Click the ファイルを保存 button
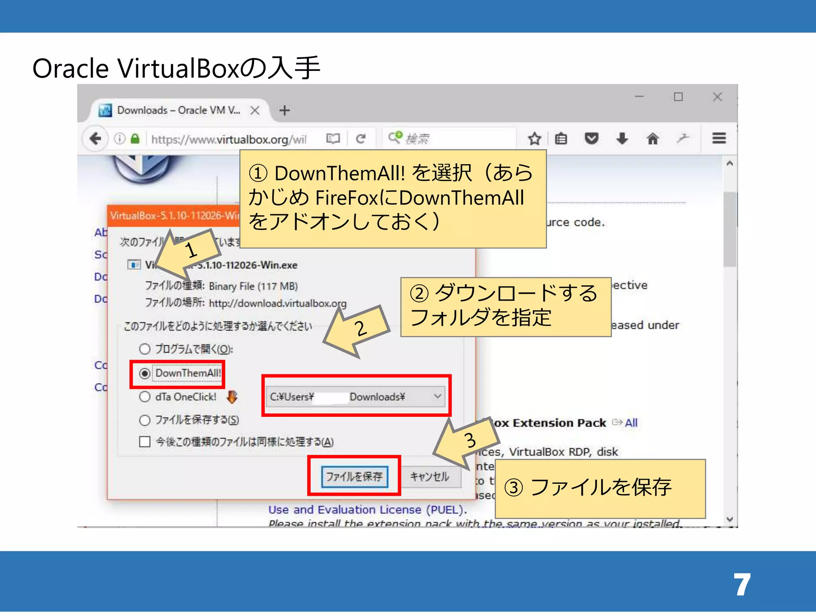 [x=355, y=477]
